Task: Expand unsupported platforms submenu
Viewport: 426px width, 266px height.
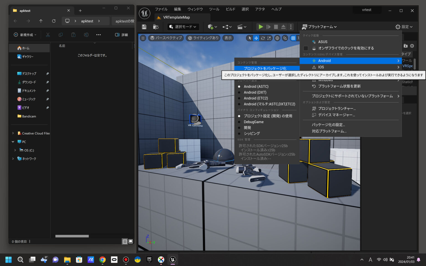Action: pos(352,96)
